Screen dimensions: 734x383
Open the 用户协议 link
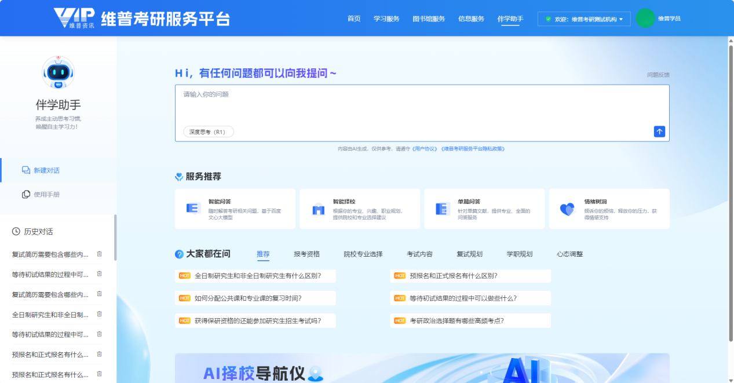click(424, 149)
